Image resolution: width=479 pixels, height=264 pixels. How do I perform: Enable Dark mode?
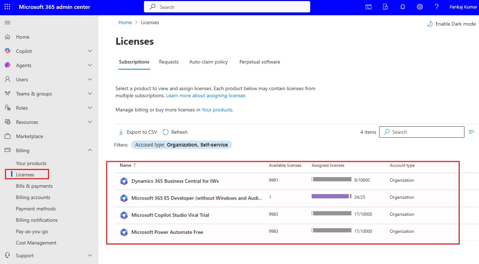451,23
